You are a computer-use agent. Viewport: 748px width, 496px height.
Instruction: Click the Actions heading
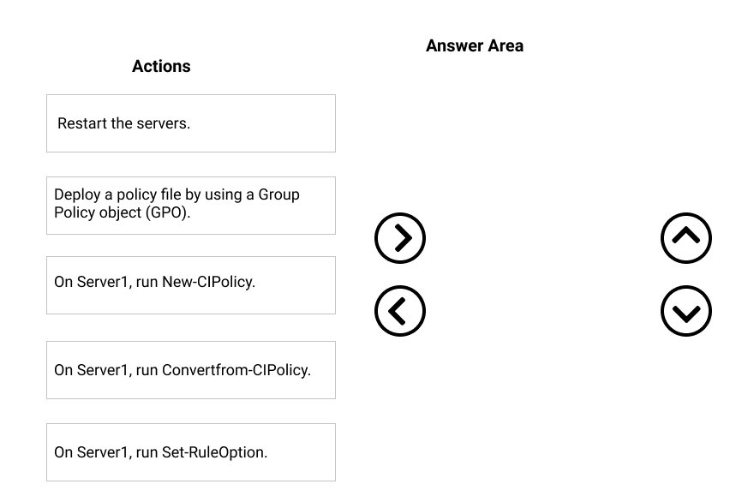coord(161,66)
